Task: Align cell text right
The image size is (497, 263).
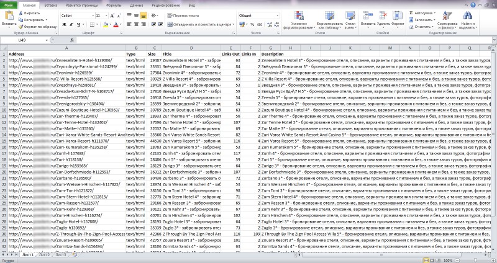Action: point(144,24)
